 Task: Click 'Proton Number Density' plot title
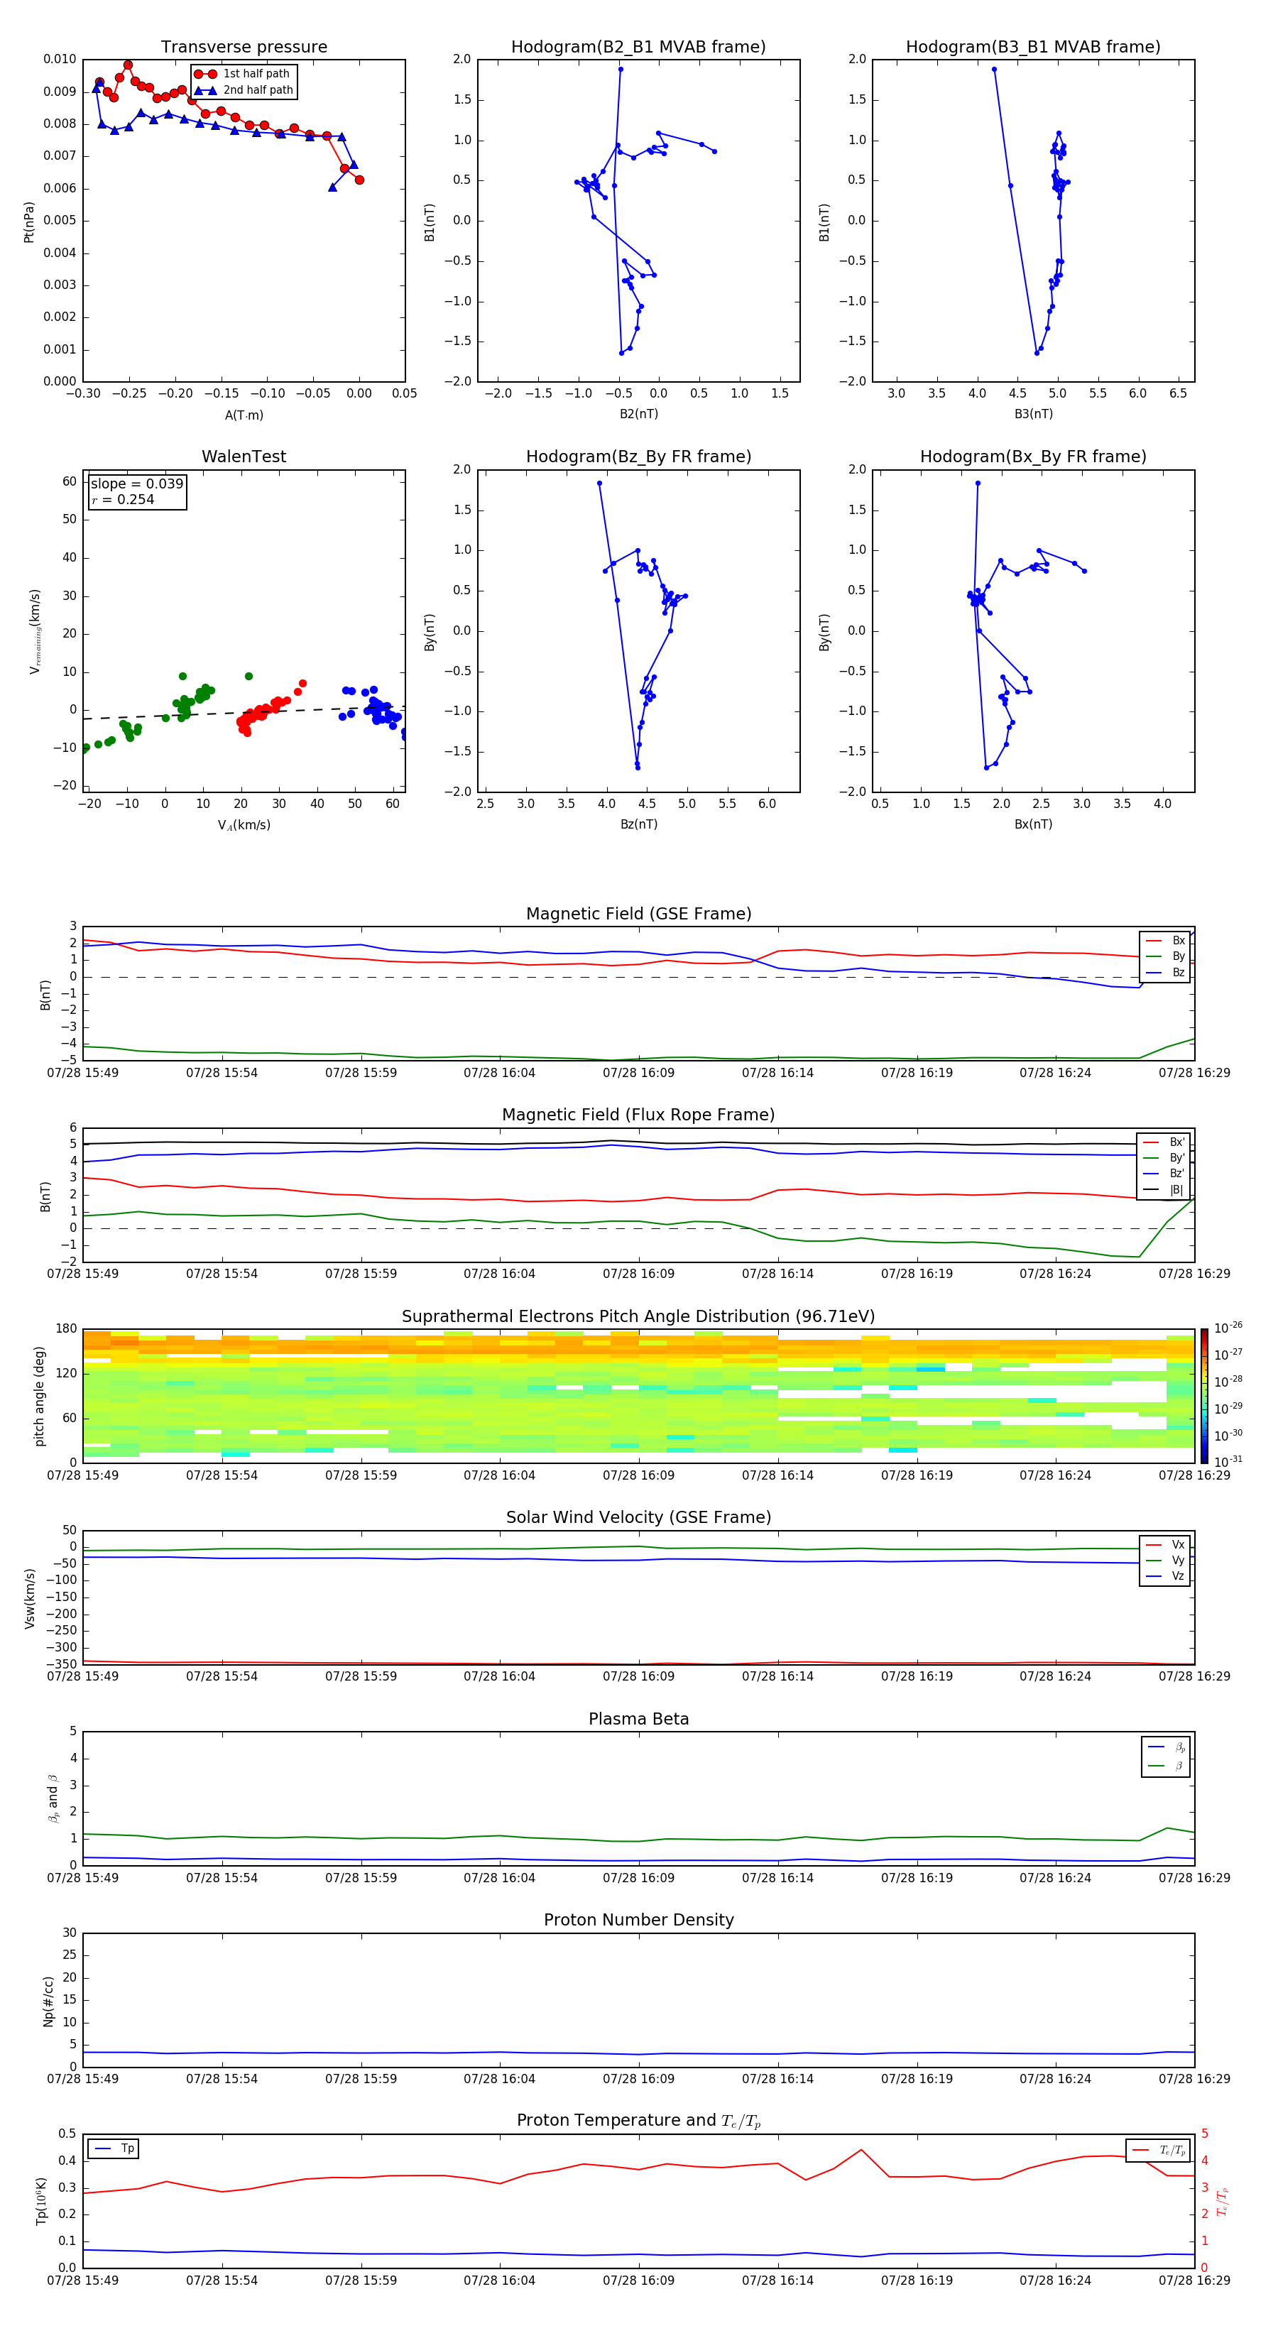[x=638, y=1920]
